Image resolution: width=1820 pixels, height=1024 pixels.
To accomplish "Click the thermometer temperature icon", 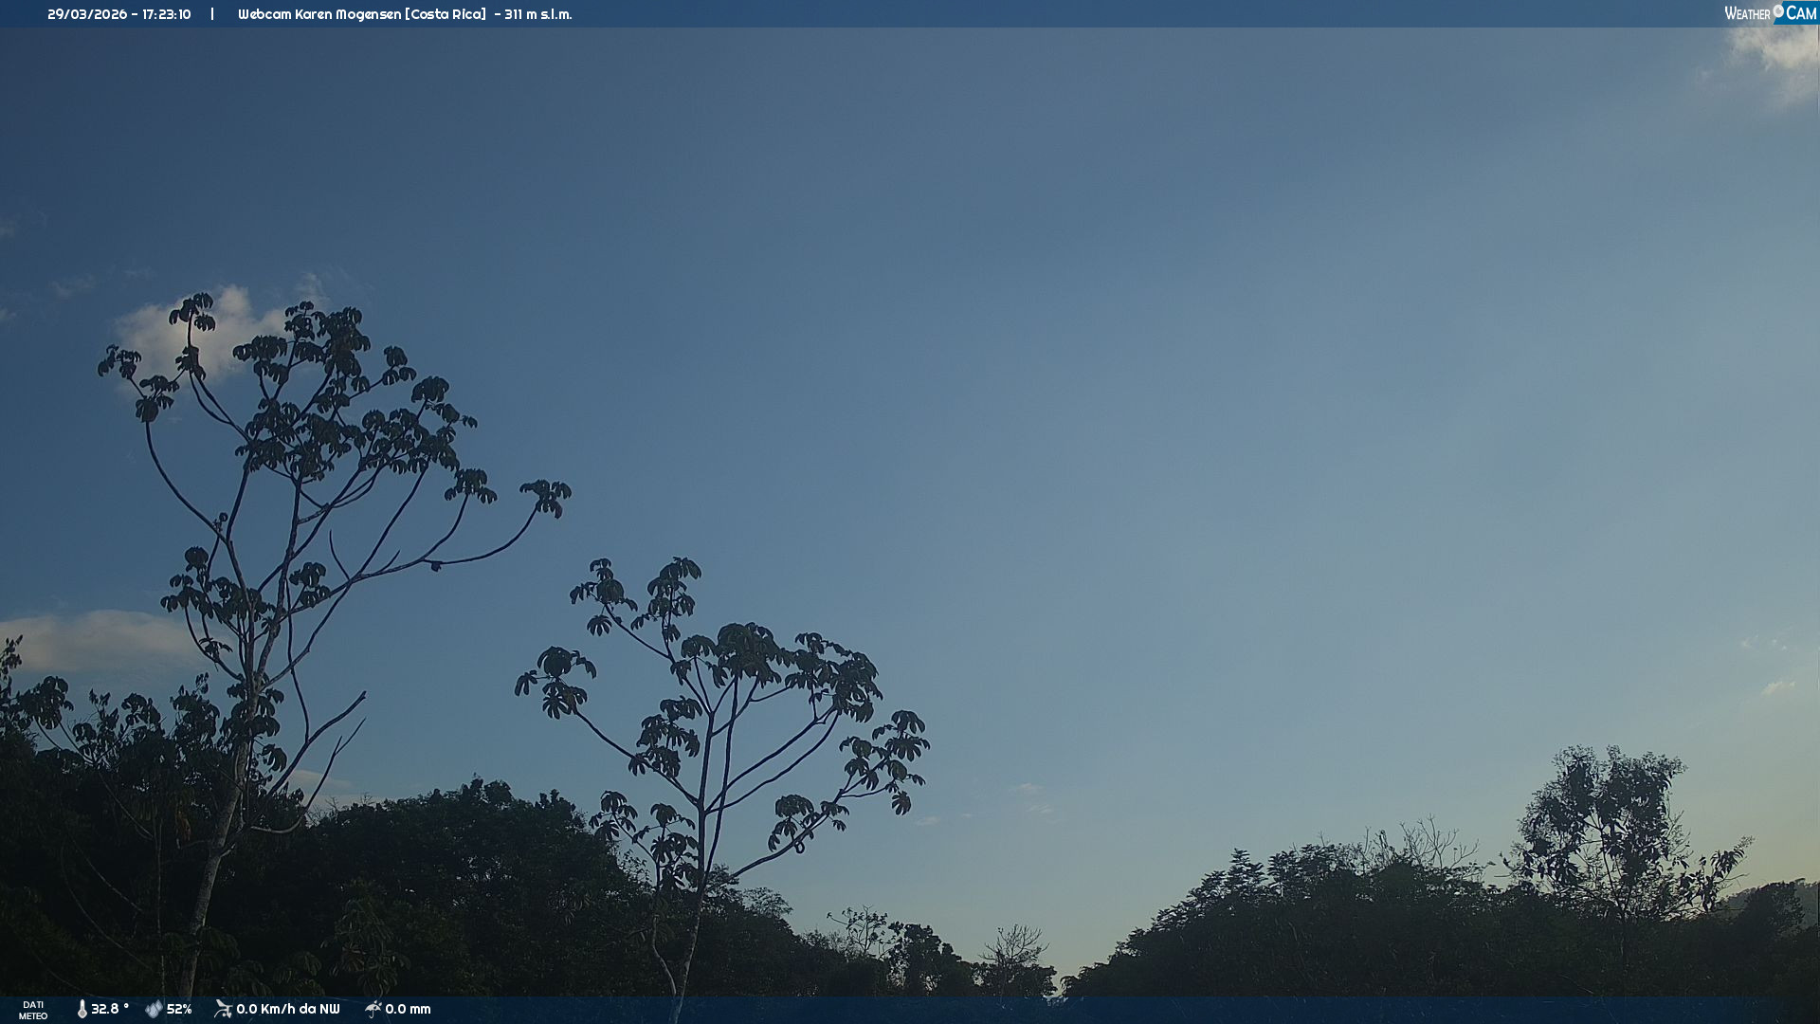I will [82, 1009].
